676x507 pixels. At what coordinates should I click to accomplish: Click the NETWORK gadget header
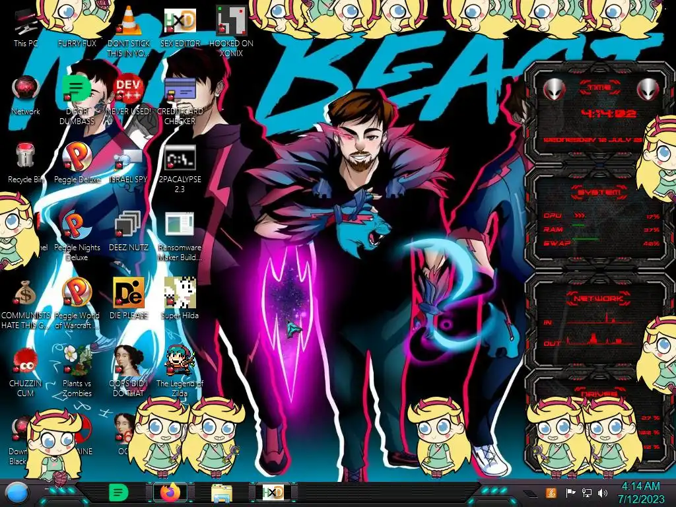coord(598,298)
